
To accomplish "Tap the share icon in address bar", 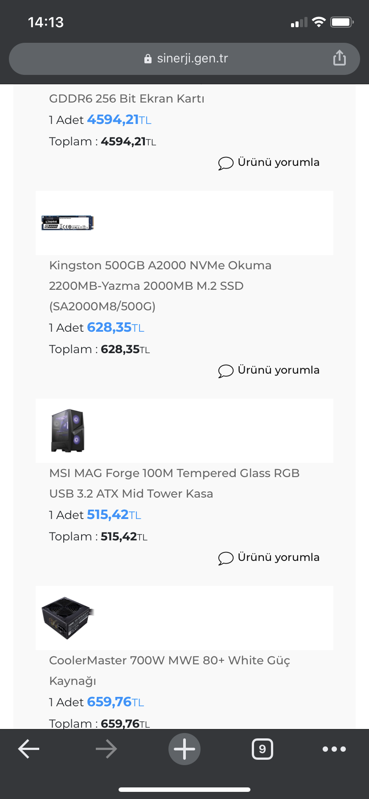I will (339, 58).
